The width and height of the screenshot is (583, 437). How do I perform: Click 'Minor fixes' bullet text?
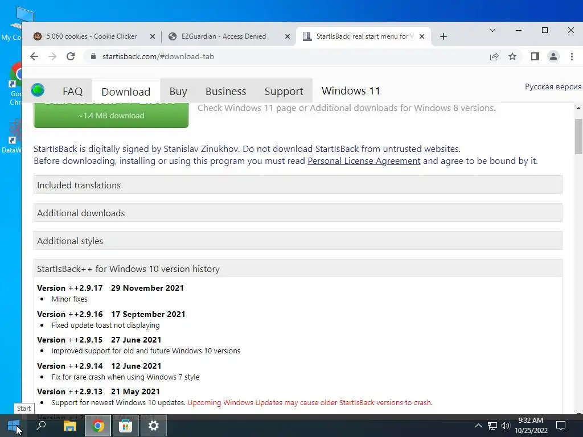click(x=69, y=299)
